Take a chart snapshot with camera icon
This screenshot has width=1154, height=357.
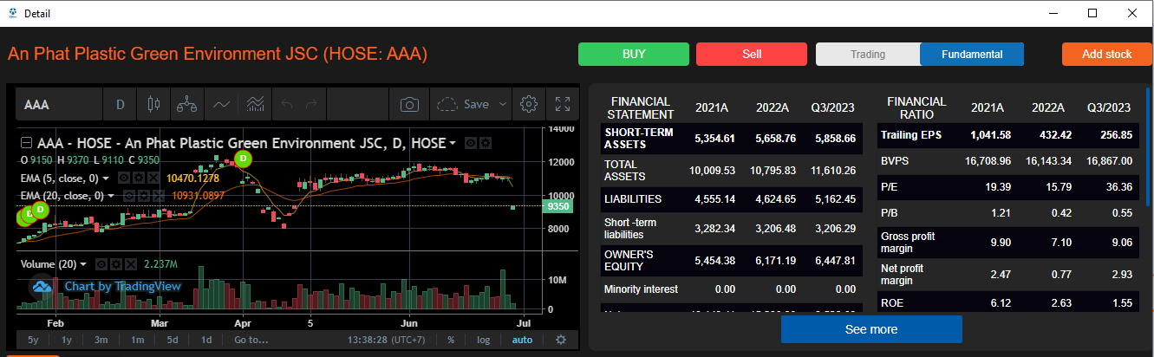point(409,105)
